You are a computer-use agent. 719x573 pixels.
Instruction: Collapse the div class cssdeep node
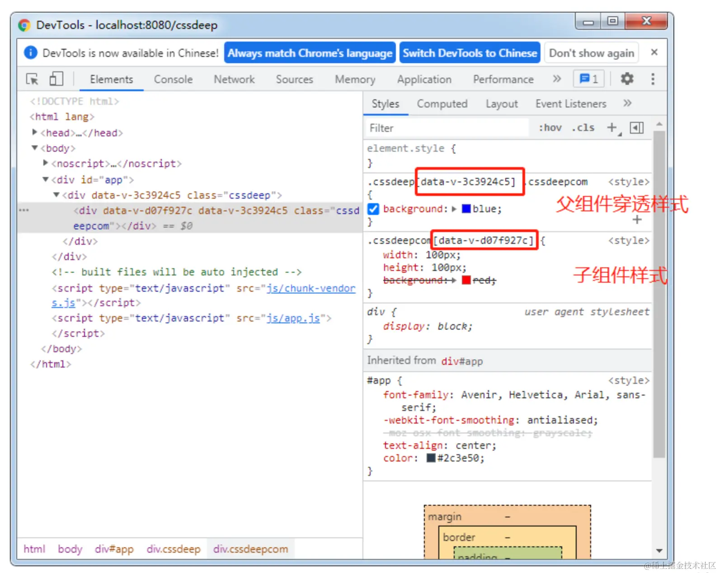click(56, 195)
